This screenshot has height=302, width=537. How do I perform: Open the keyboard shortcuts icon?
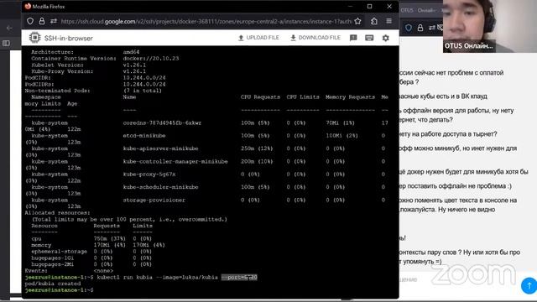369,38
